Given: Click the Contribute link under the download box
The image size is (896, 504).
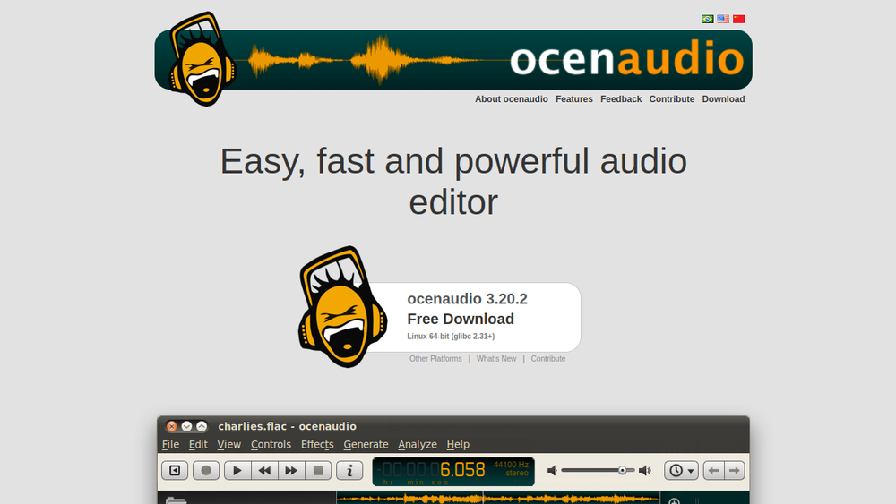Looking at the screenshot, I should pos(548,358).
